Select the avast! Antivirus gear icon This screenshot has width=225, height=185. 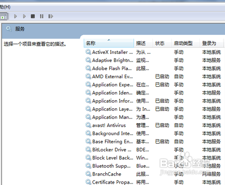[88, 125]
